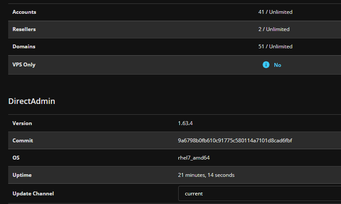The width and height of the screenshot is (341, 204).
Task: Select the 41 / Unlimited accounts value
Action: click(275, 12)
